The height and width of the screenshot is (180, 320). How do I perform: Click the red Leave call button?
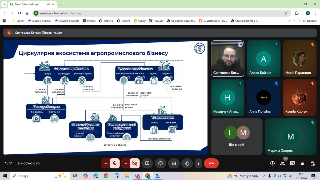point(211,163)
